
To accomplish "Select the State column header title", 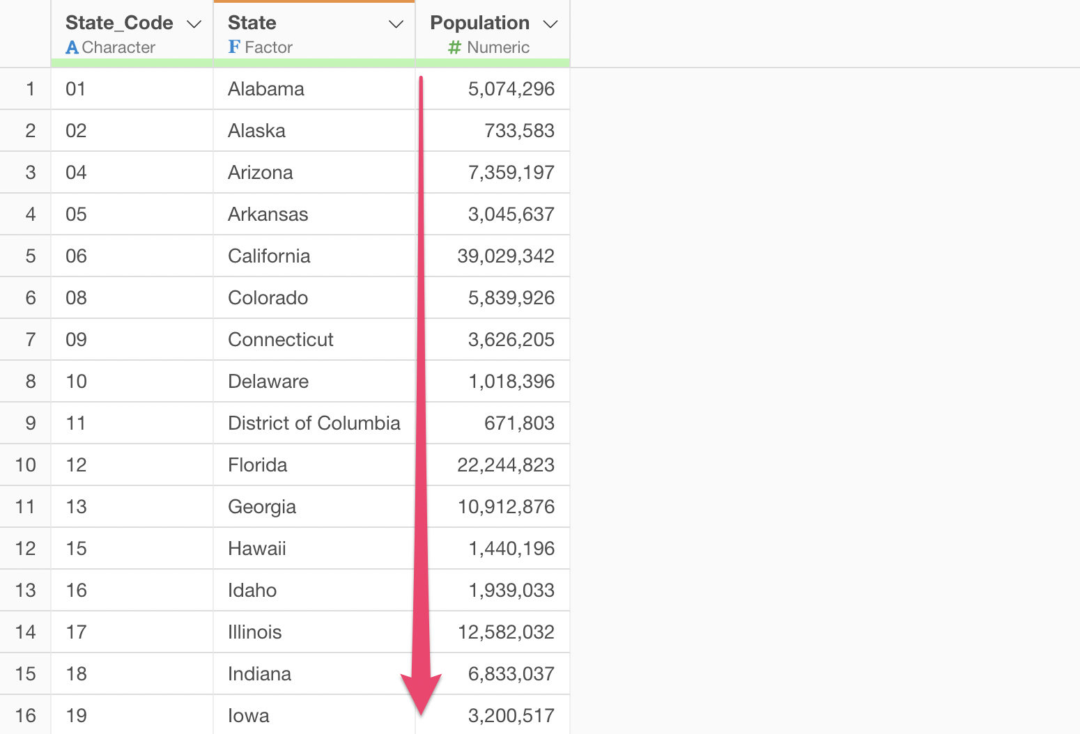I will (252, 23).
